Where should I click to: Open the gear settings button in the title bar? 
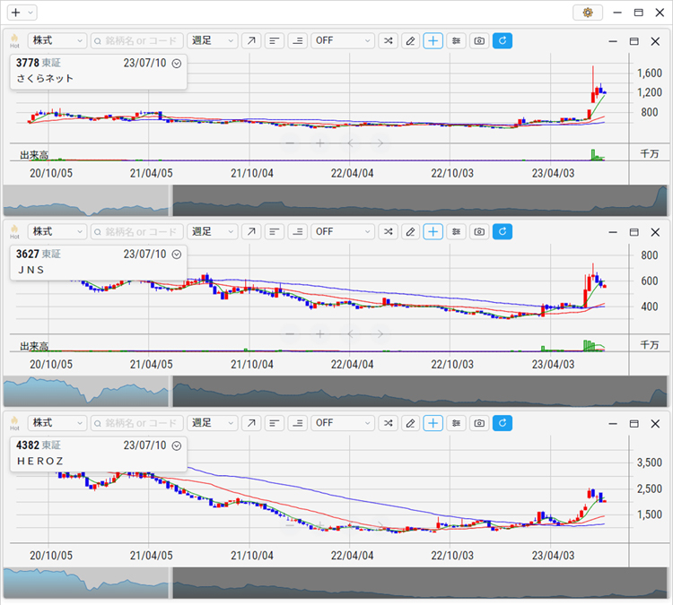[588, 13]
